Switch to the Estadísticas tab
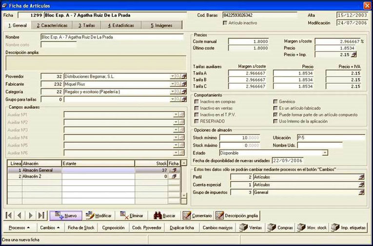 (121, 25)
